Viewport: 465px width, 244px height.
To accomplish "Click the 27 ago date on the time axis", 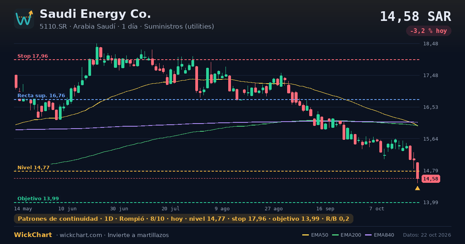I will [274, 208].
